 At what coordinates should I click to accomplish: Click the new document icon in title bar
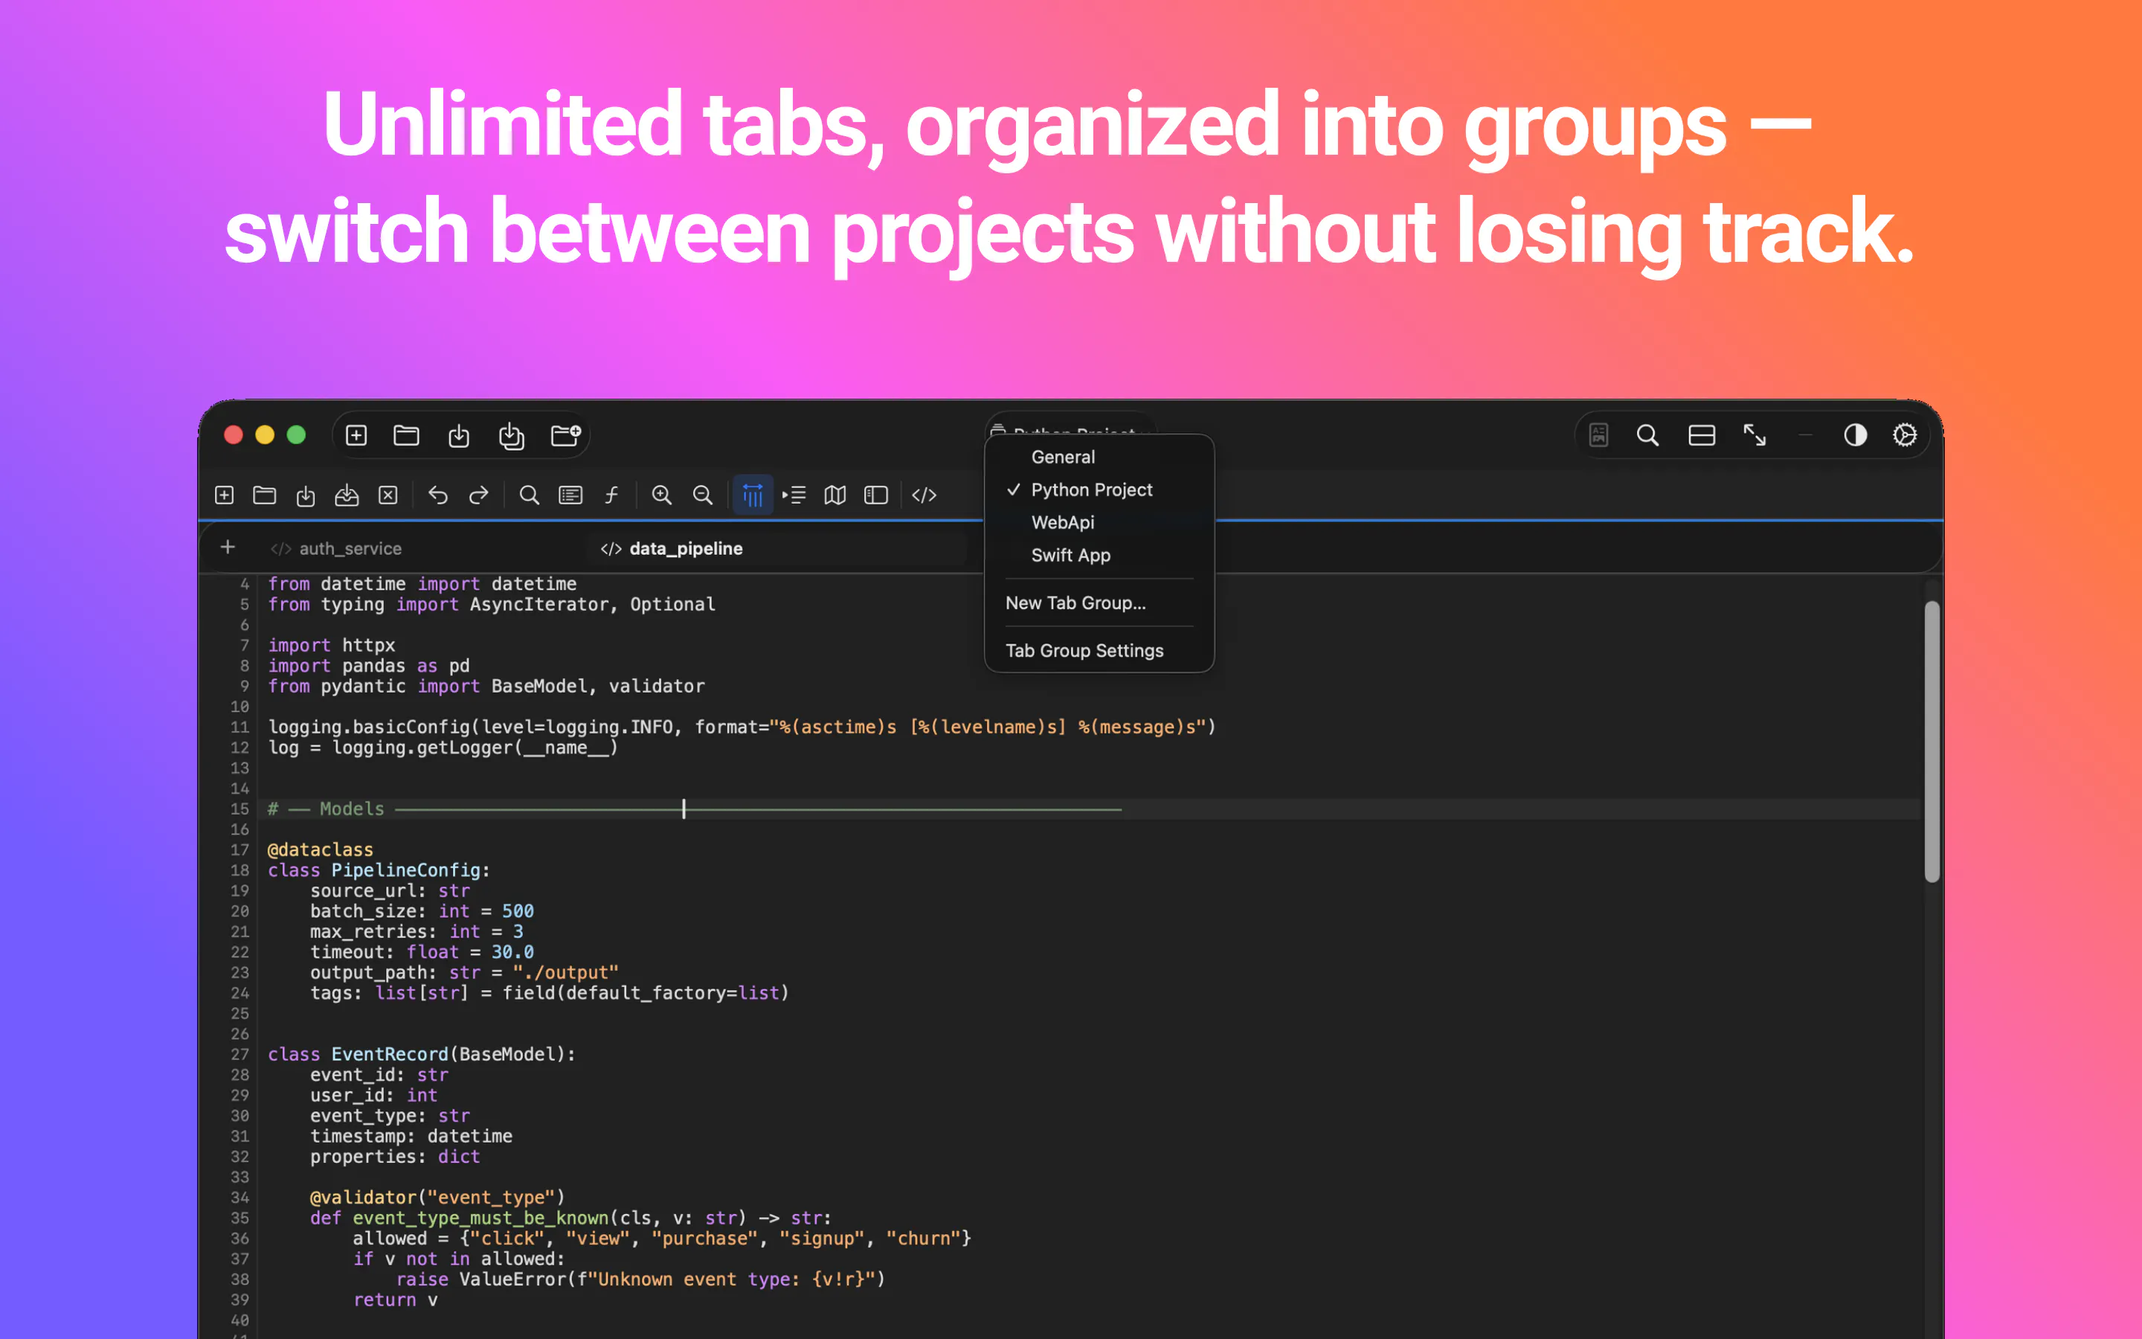(356, 435)
